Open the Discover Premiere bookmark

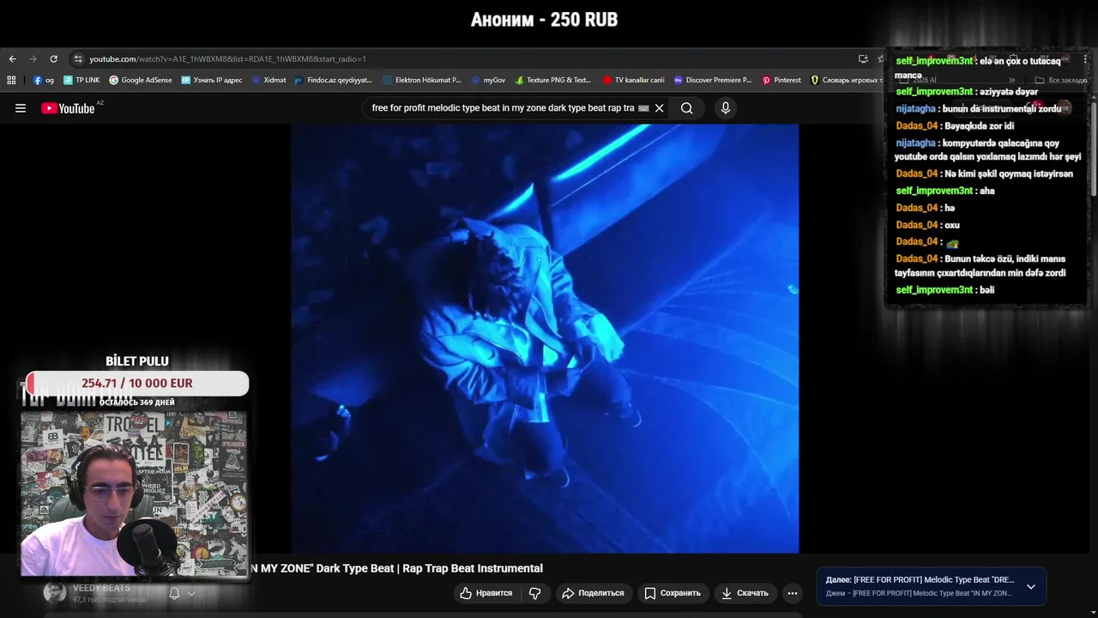(x=713, y=80)
